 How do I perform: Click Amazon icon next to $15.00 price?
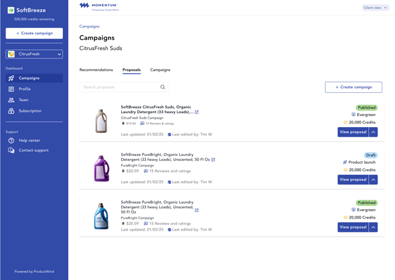point(123,123)
